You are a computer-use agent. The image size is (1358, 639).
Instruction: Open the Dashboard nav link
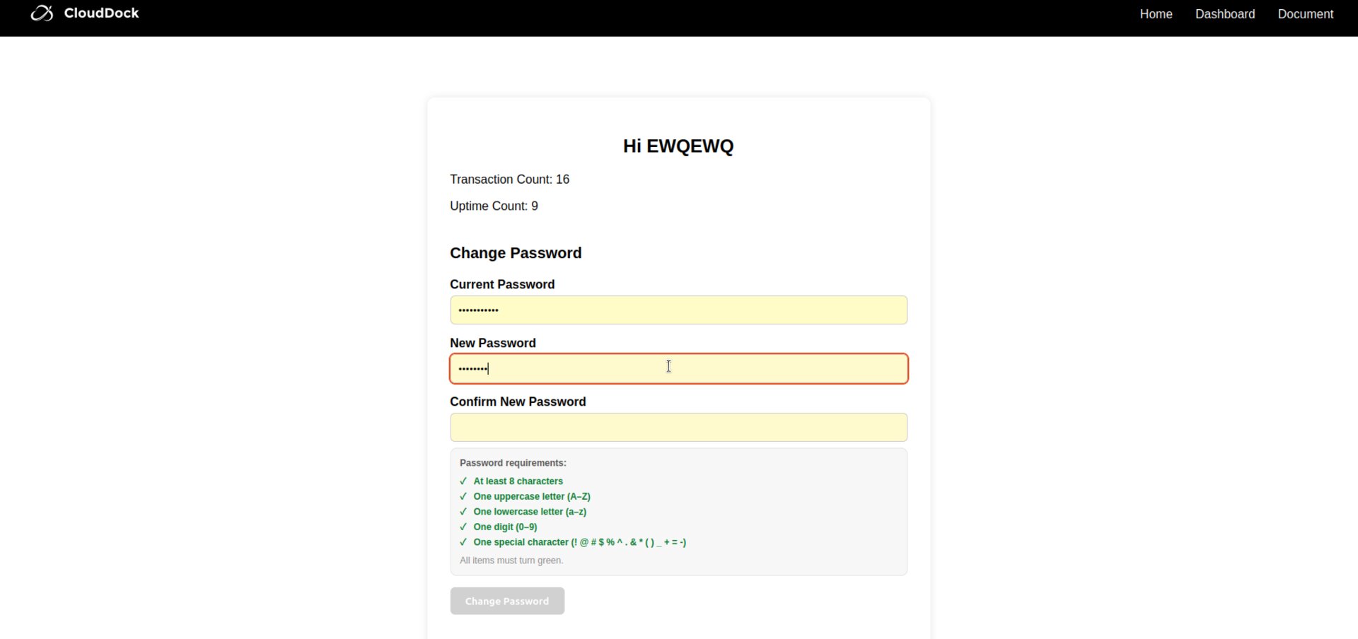[1224, 14]
